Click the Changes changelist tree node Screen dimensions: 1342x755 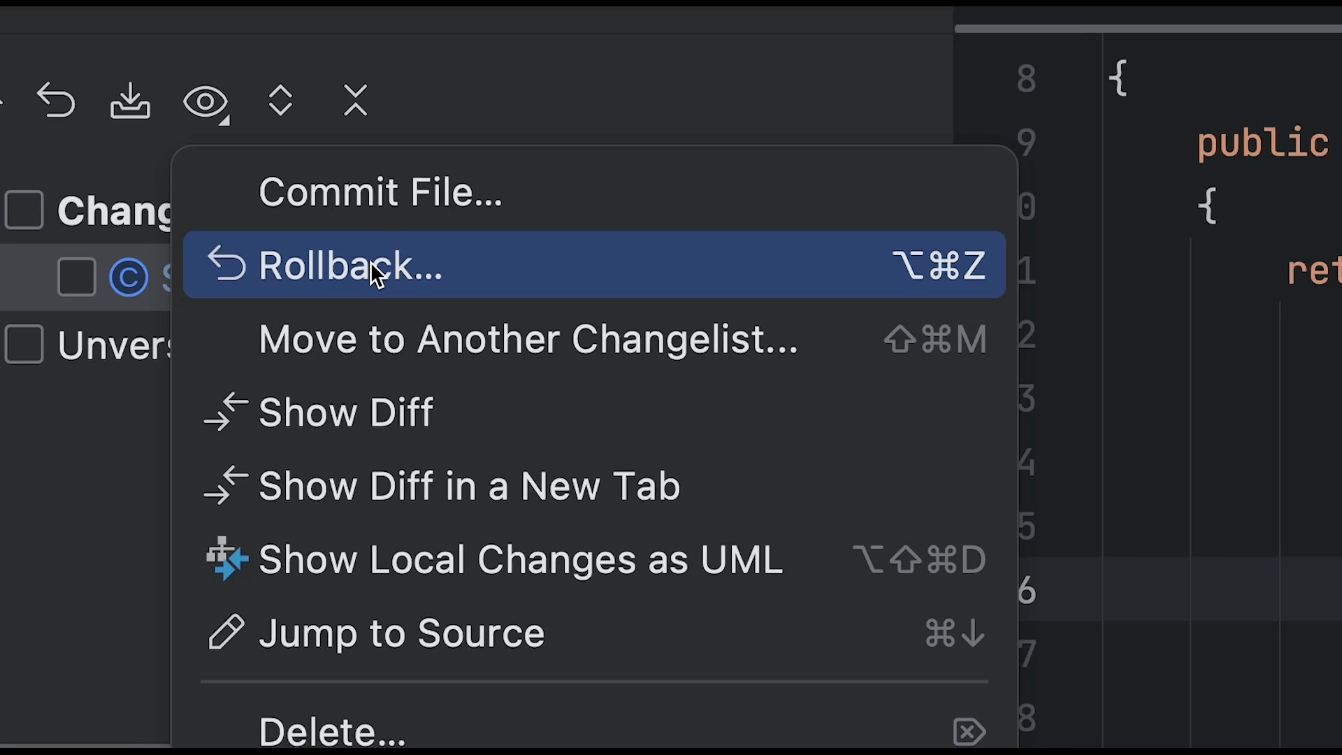tap(113, 210)
